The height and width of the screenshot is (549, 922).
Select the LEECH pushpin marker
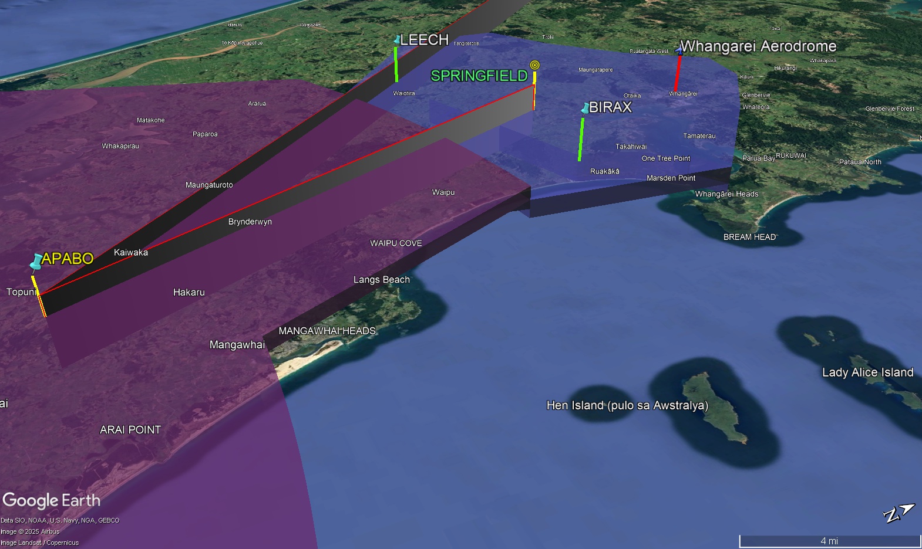click(398, 40)
